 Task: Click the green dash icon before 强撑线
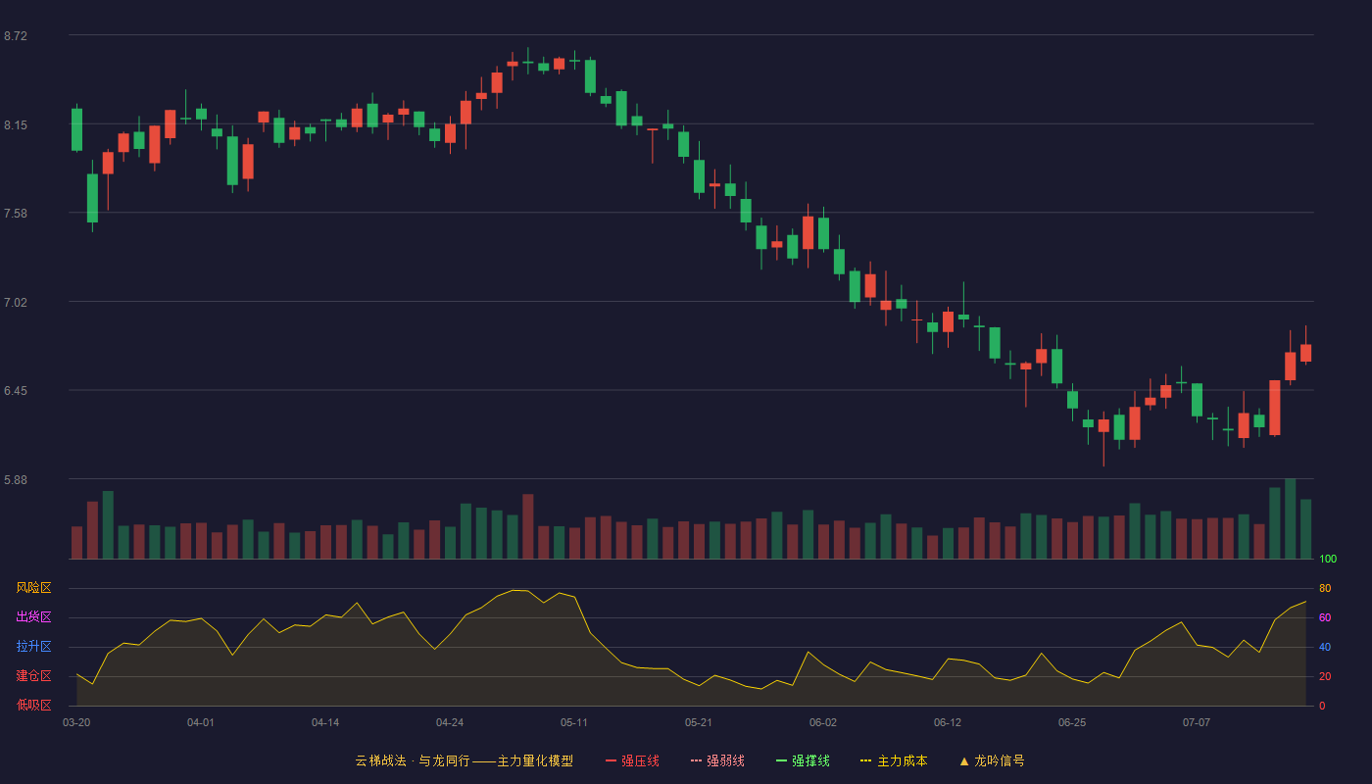(x=782, y=760)
